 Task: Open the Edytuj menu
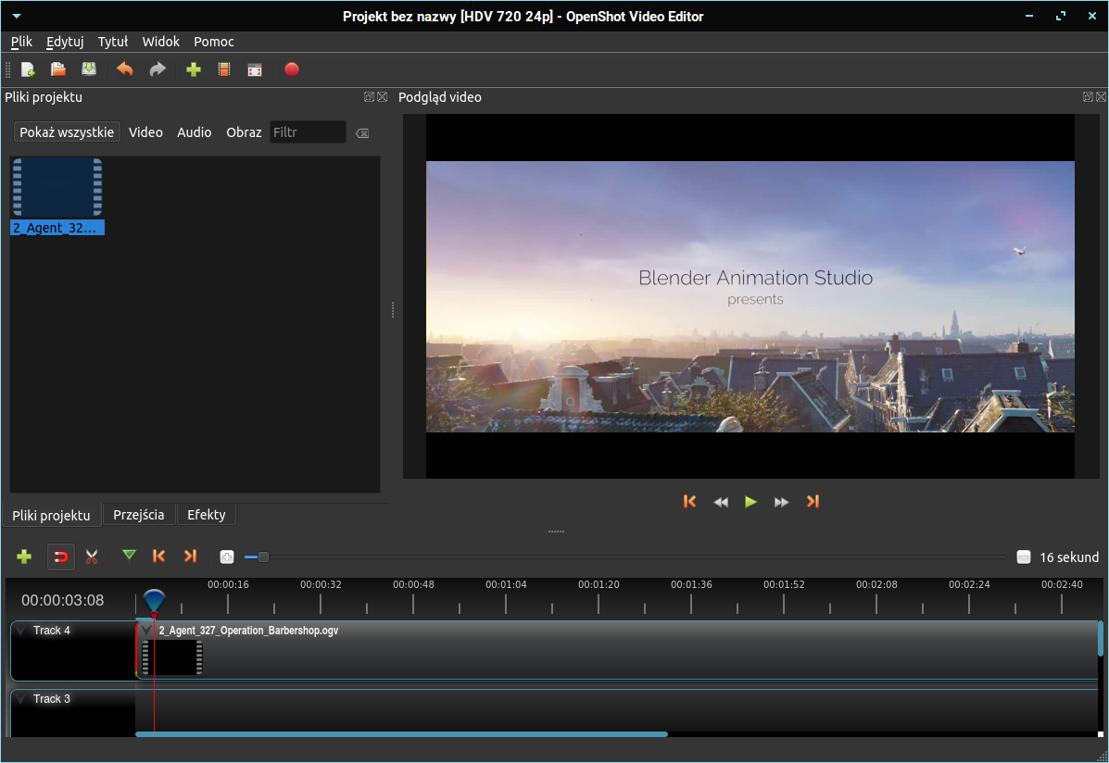(x=65, y=42)
